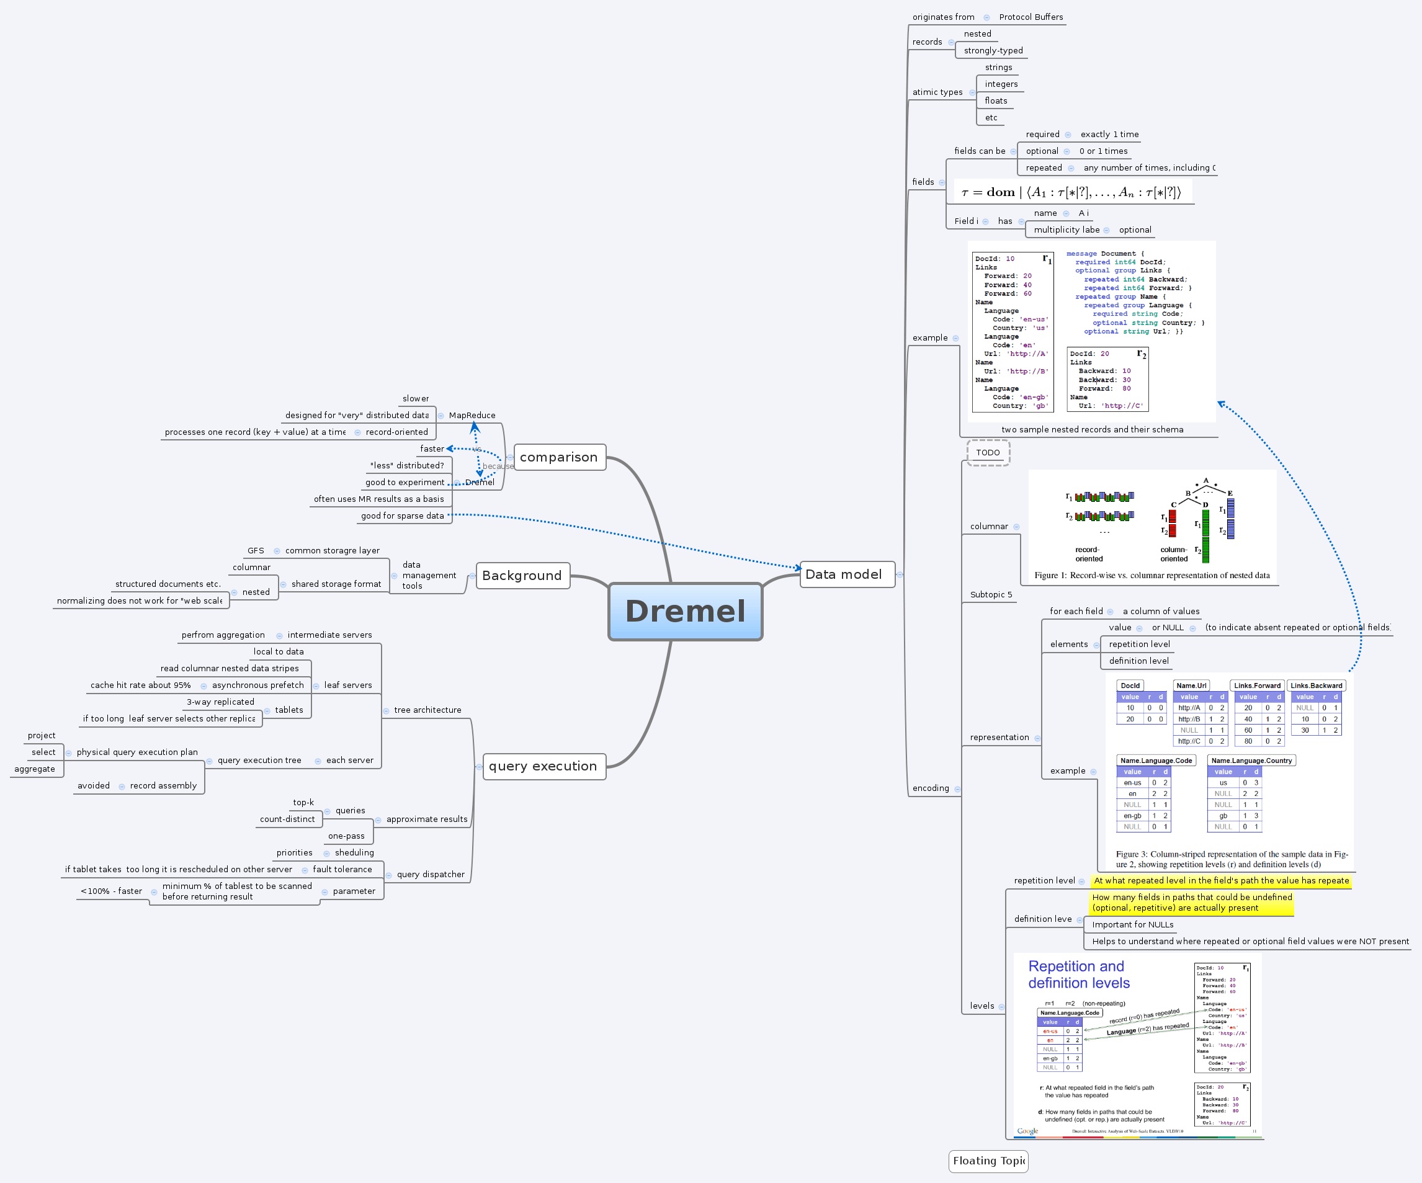
Task: Click the Floating Topic box
Action: (988, 1161)
